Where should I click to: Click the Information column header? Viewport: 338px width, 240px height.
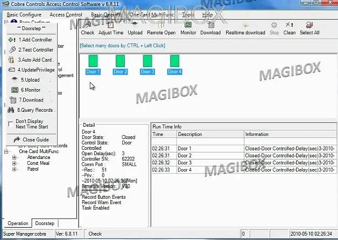click(290, 134)
